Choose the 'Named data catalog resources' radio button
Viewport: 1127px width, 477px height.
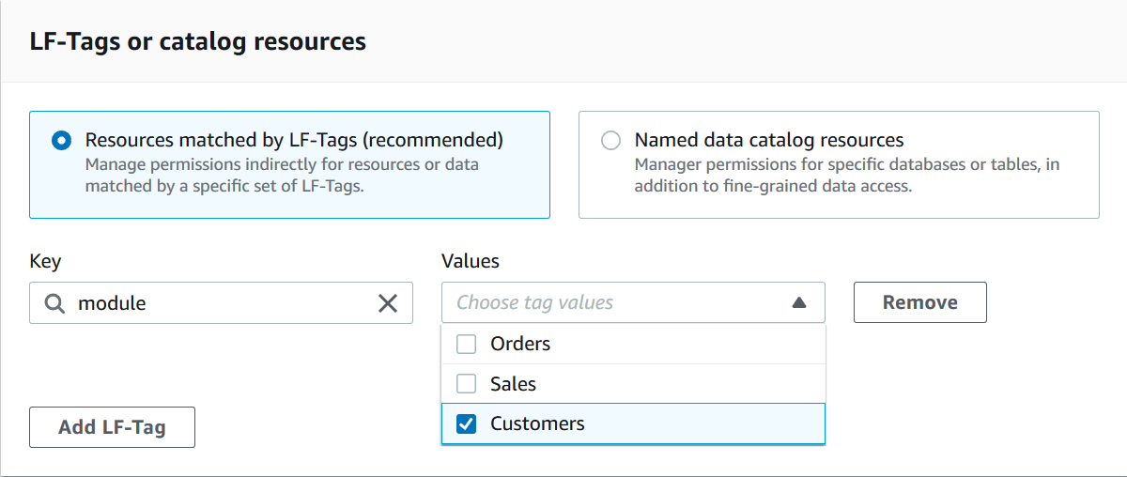tap(610, 141)
